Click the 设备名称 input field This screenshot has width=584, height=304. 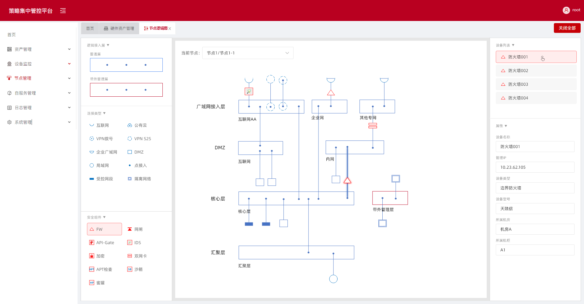(x=535, y=147)
